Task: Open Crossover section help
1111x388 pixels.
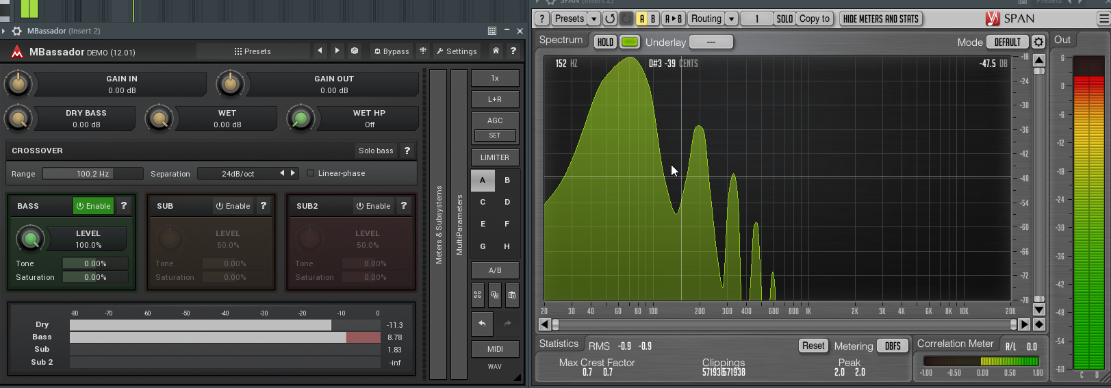Action: pyautogui.click(x=407, y=151)
